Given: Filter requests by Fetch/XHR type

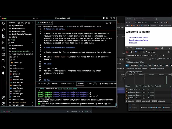Looking at the screenshot, I should point(134,65).
